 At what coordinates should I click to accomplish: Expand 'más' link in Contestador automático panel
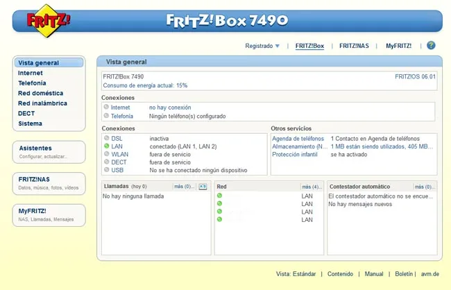[424, 187]
